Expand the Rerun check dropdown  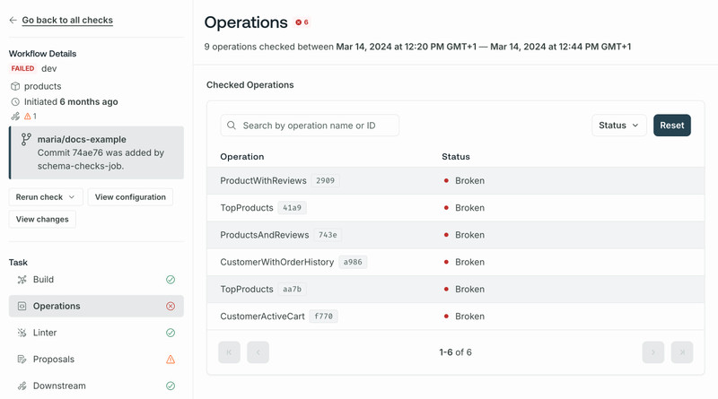[46, 197]
